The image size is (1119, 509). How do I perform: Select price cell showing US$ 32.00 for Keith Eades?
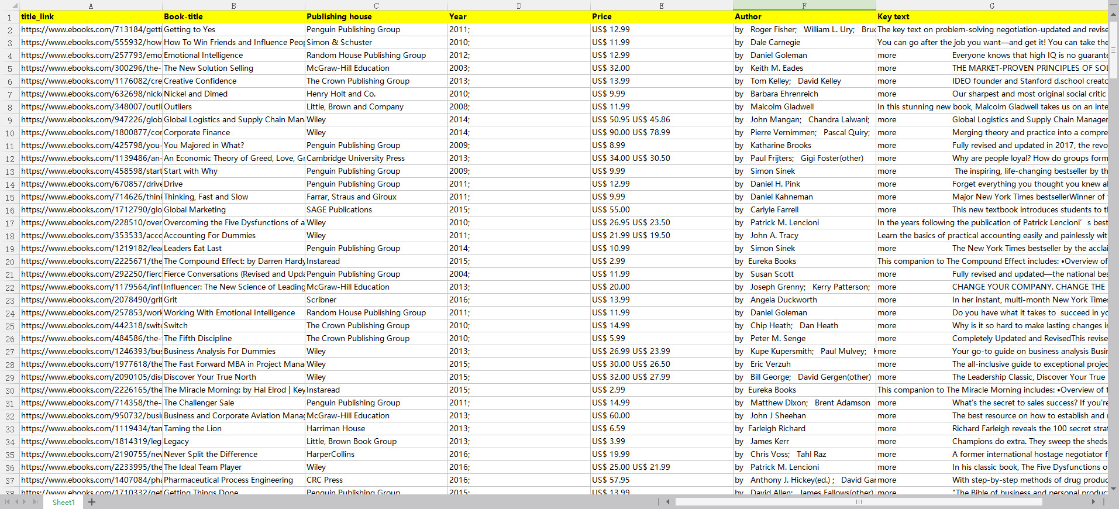pos(661,68)
